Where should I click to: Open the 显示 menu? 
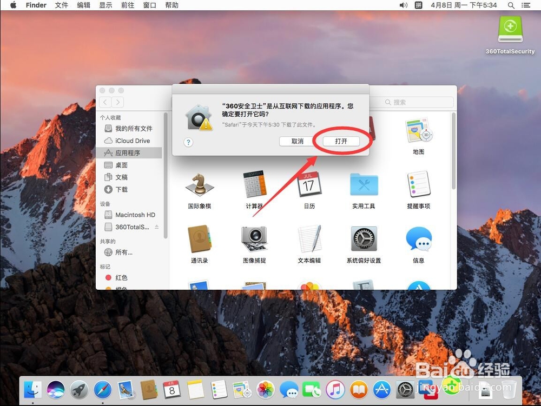tap(105, 5)
